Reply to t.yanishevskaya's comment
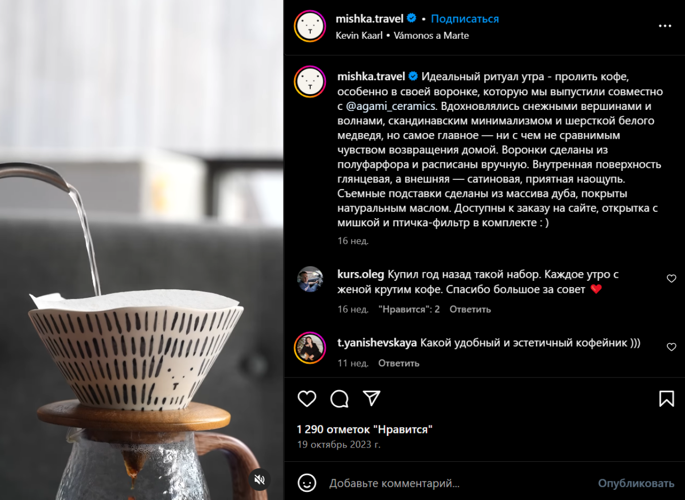685x500 pixels. point(398,363)
